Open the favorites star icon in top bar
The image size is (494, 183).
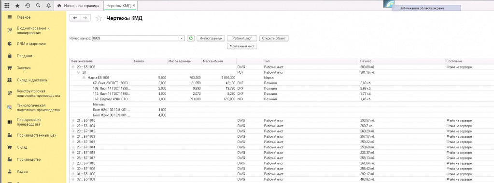pos(17,6)
